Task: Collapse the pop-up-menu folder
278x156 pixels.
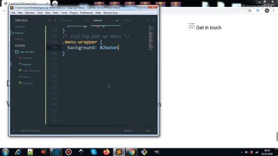Action: coord(27,52)
